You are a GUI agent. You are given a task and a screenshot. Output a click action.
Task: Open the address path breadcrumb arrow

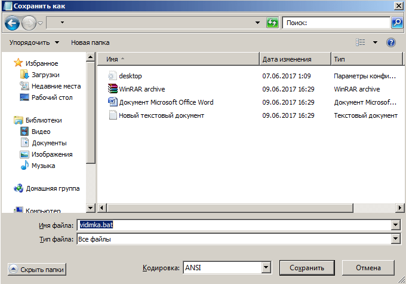click(x=62, y=23)
